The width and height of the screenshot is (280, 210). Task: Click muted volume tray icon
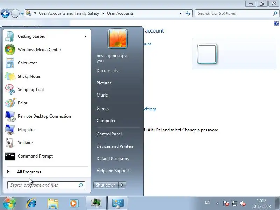[x=243, y=203]
